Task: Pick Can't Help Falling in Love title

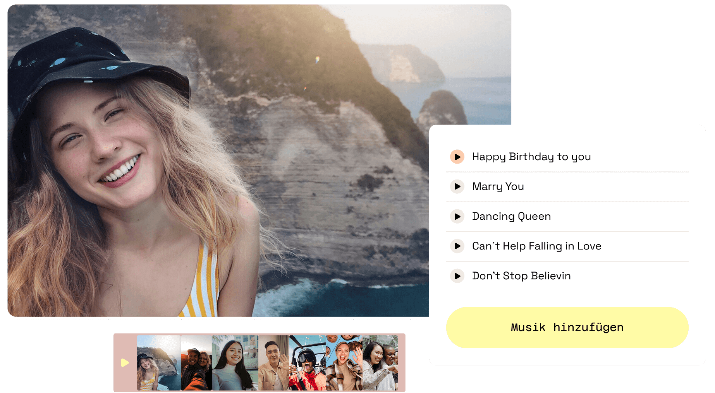Action: click(536, 246)
